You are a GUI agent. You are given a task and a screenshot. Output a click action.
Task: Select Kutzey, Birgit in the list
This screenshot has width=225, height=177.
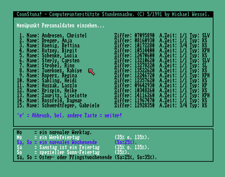tap(113, 51)
